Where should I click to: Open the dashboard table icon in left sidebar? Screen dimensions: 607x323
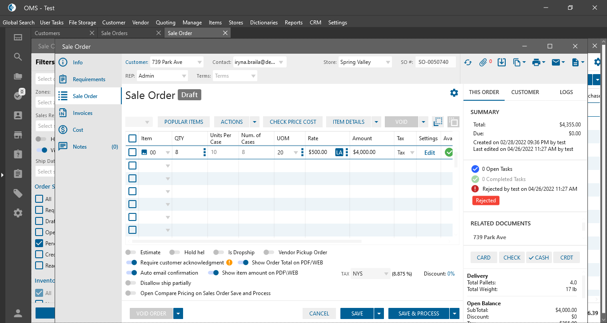[x=18, y=38]
